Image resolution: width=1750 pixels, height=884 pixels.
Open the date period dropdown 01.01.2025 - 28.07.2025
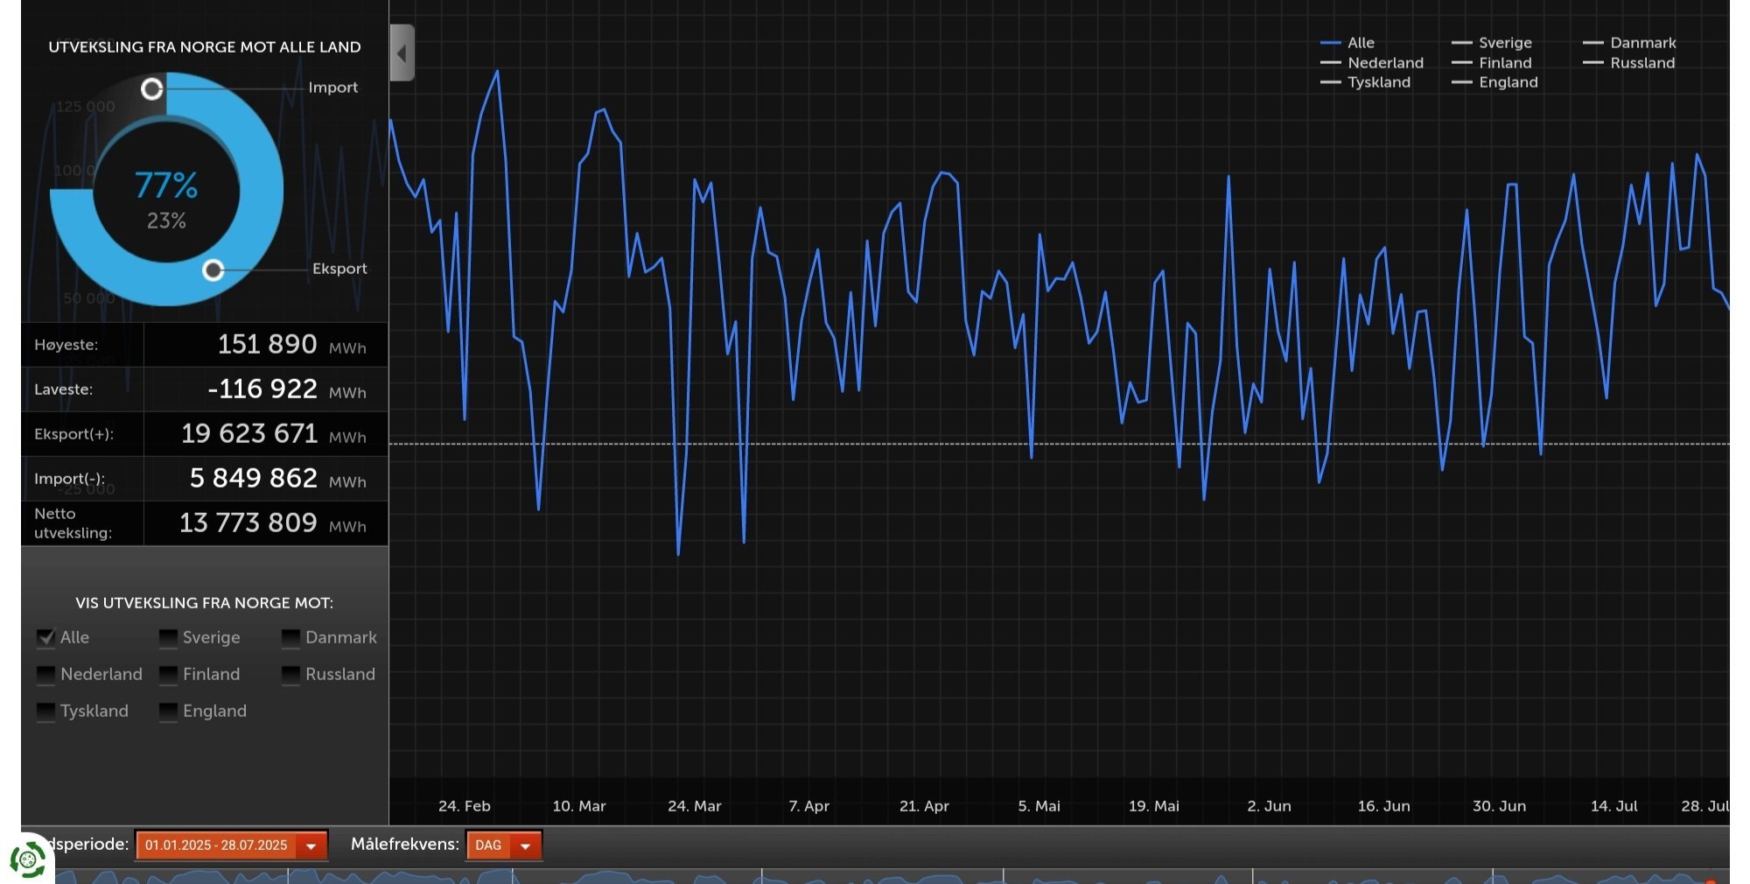pyautogui.click(x=231, y=845)
